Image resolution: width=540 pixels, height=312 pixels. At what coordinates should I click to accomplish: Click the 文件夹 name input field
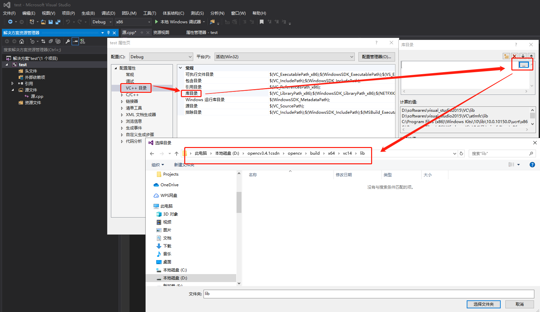tap(369, 294)
